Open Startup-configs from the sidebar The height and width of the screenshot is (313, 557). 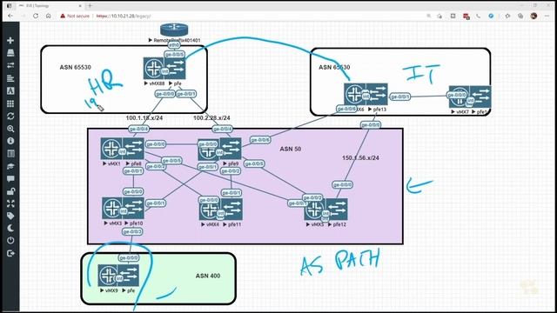(x=10, y=78)
